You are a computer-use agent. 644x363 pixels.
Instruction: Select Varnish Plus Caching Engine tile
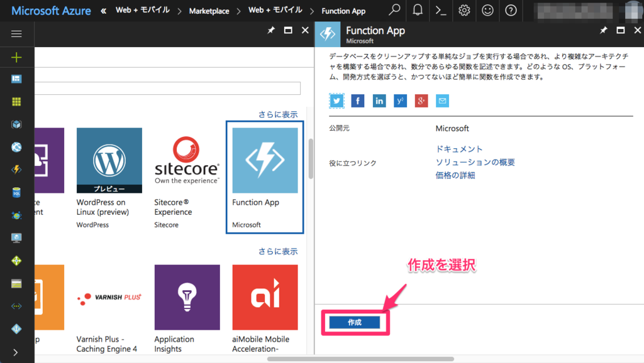click(109, 309)
